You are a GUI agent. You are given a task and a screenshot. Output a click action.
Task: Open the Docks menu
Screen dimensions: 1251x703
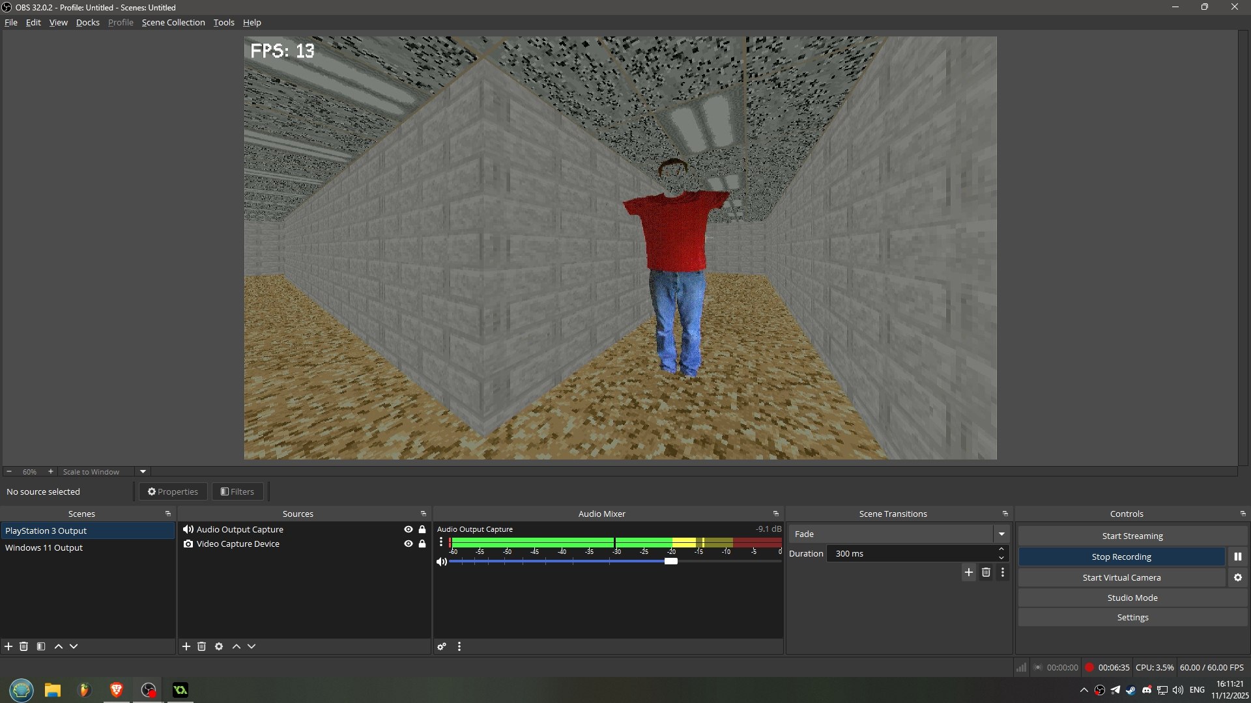[87, 22]
